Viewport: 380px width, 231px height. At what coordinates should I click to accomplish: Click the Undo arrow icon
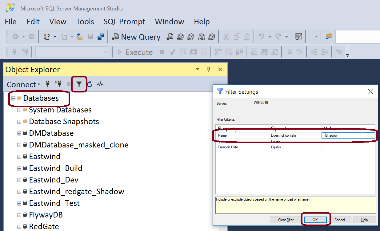pos(261,37)
